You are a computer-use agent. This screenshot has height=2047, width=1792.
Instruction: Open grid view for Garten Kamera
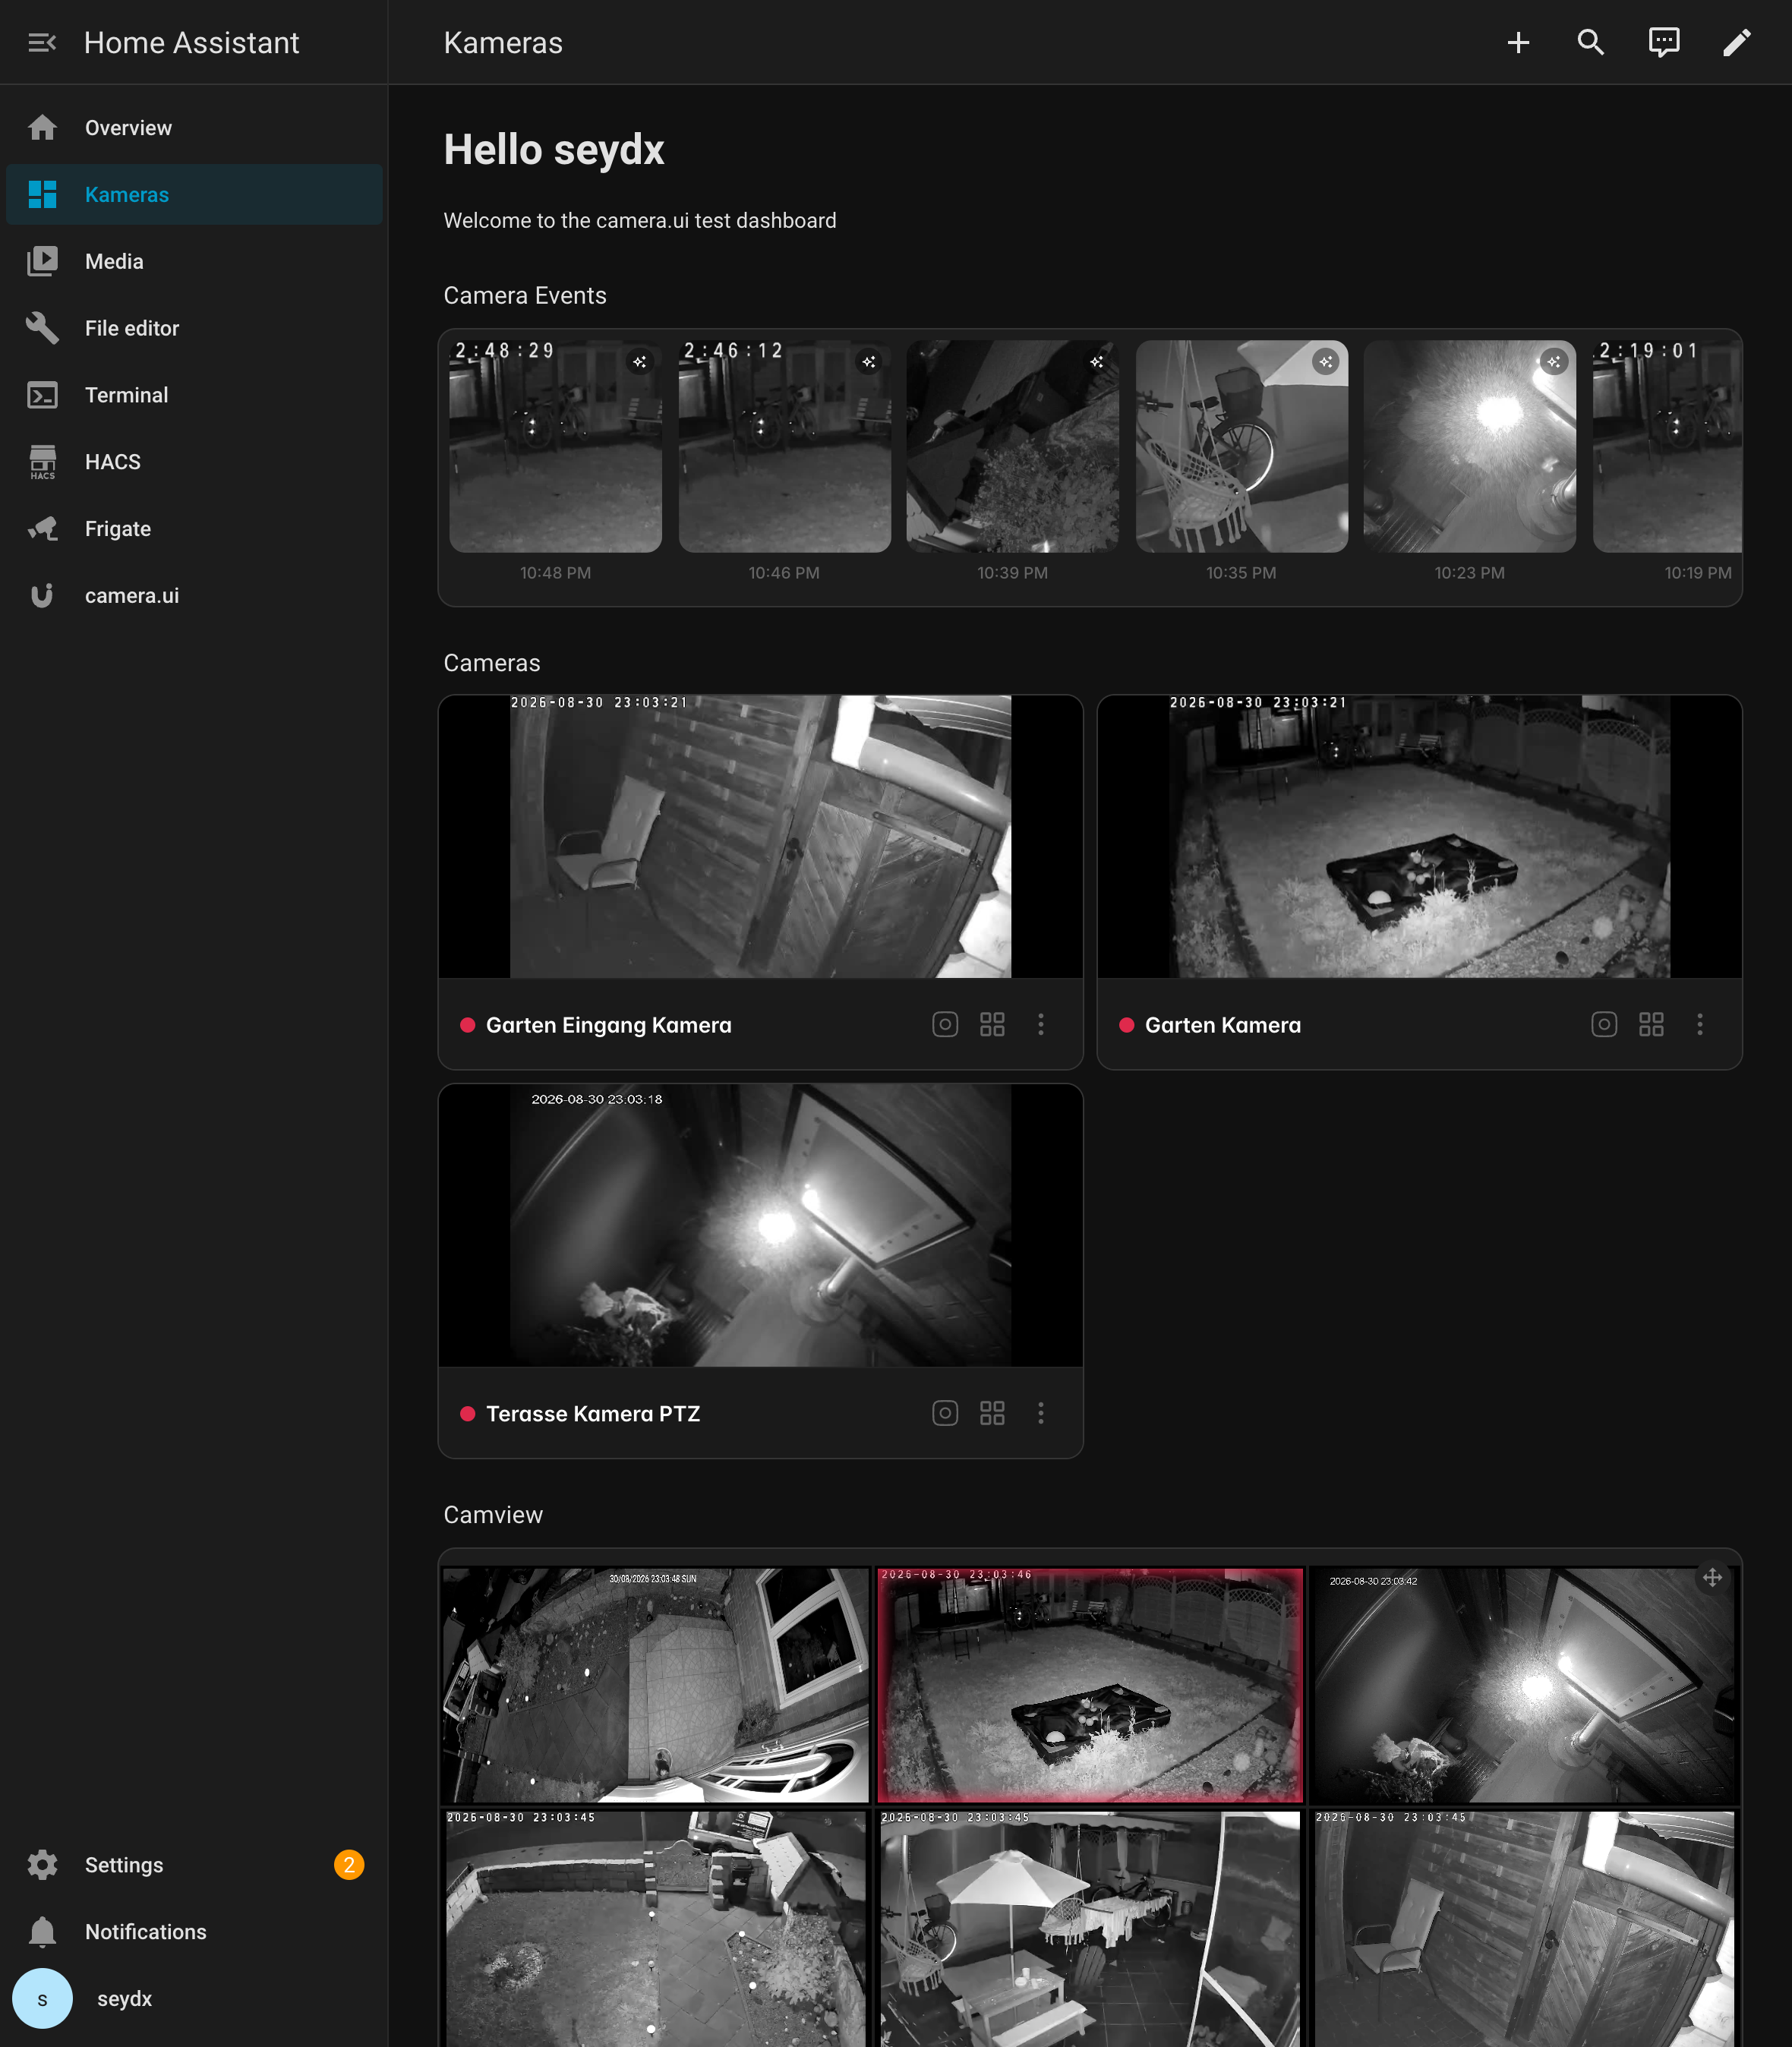tap(1651, 1025)
